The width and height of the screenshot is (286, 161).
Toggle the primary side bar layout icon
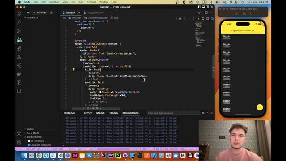199,7
